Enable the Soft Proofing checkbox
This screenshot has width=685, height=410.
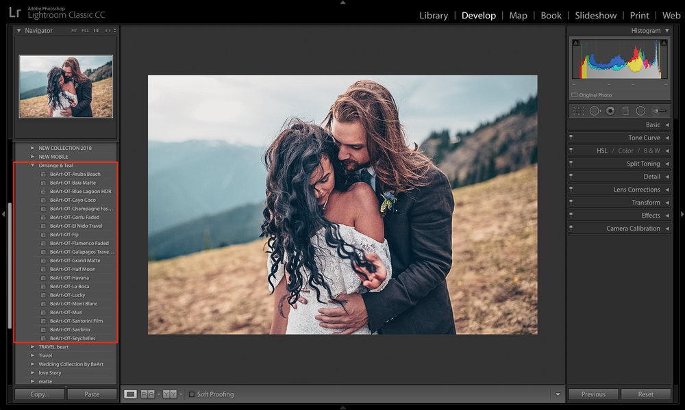(191, 394)
